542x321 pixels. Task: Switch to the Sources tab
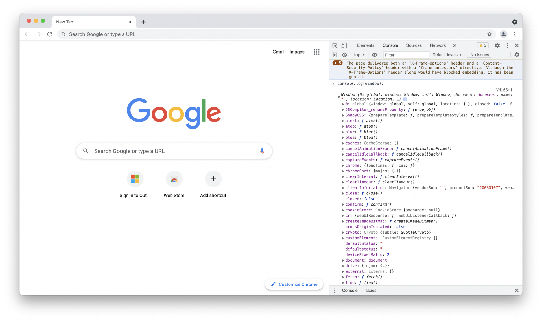[414, 45]
